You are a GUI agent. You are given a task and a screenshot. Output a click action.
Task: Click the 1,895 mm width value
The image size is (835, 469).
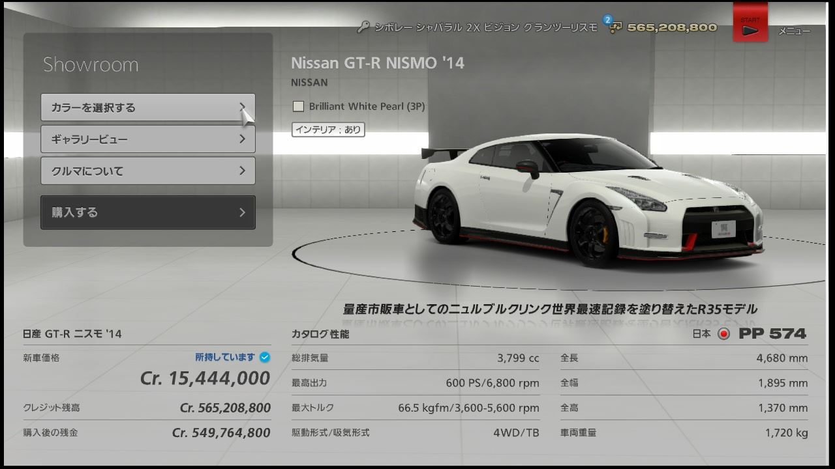click(783, 383)
